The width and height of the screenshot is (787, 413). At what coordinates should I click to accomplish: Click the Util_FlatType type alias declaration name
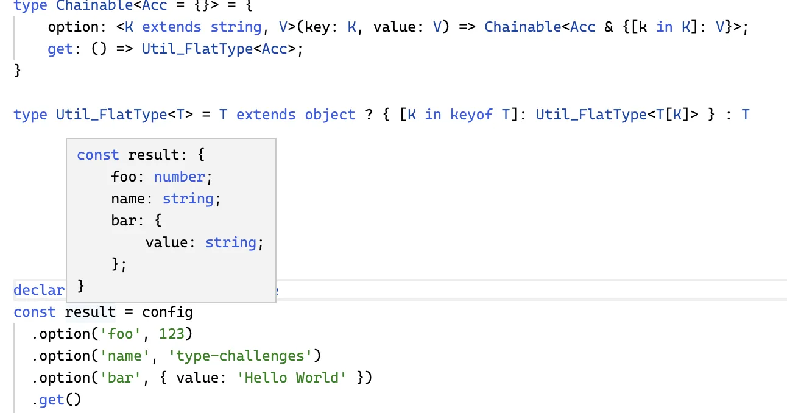coord(111,115)
